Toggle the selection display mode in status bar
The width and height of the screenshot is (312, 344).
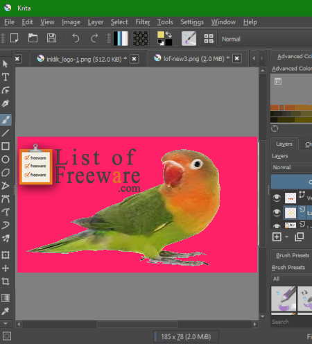[x=6, y=336]
